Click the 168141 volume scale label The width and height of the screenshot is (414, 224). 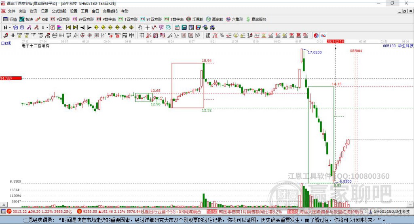pyautogui.click(x=15, y=190)
